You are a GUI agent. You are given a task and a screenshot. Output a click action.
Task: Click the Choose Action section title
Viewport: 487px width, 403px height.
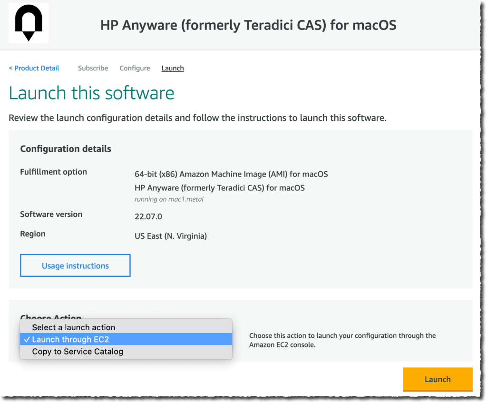click(51, 318)
